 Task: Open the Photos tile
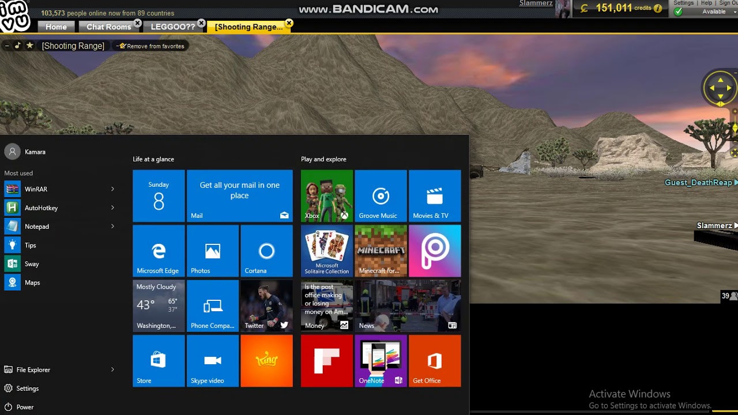coord(213,251)
